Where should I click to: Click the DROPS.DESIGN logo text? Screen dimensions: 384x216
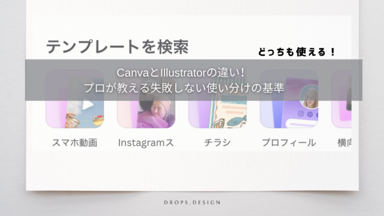[192, 203]
